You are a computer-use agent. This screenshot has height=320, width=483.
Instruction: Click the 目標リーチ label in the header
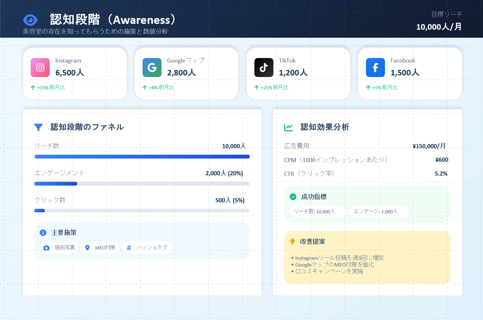coord(447,14)
